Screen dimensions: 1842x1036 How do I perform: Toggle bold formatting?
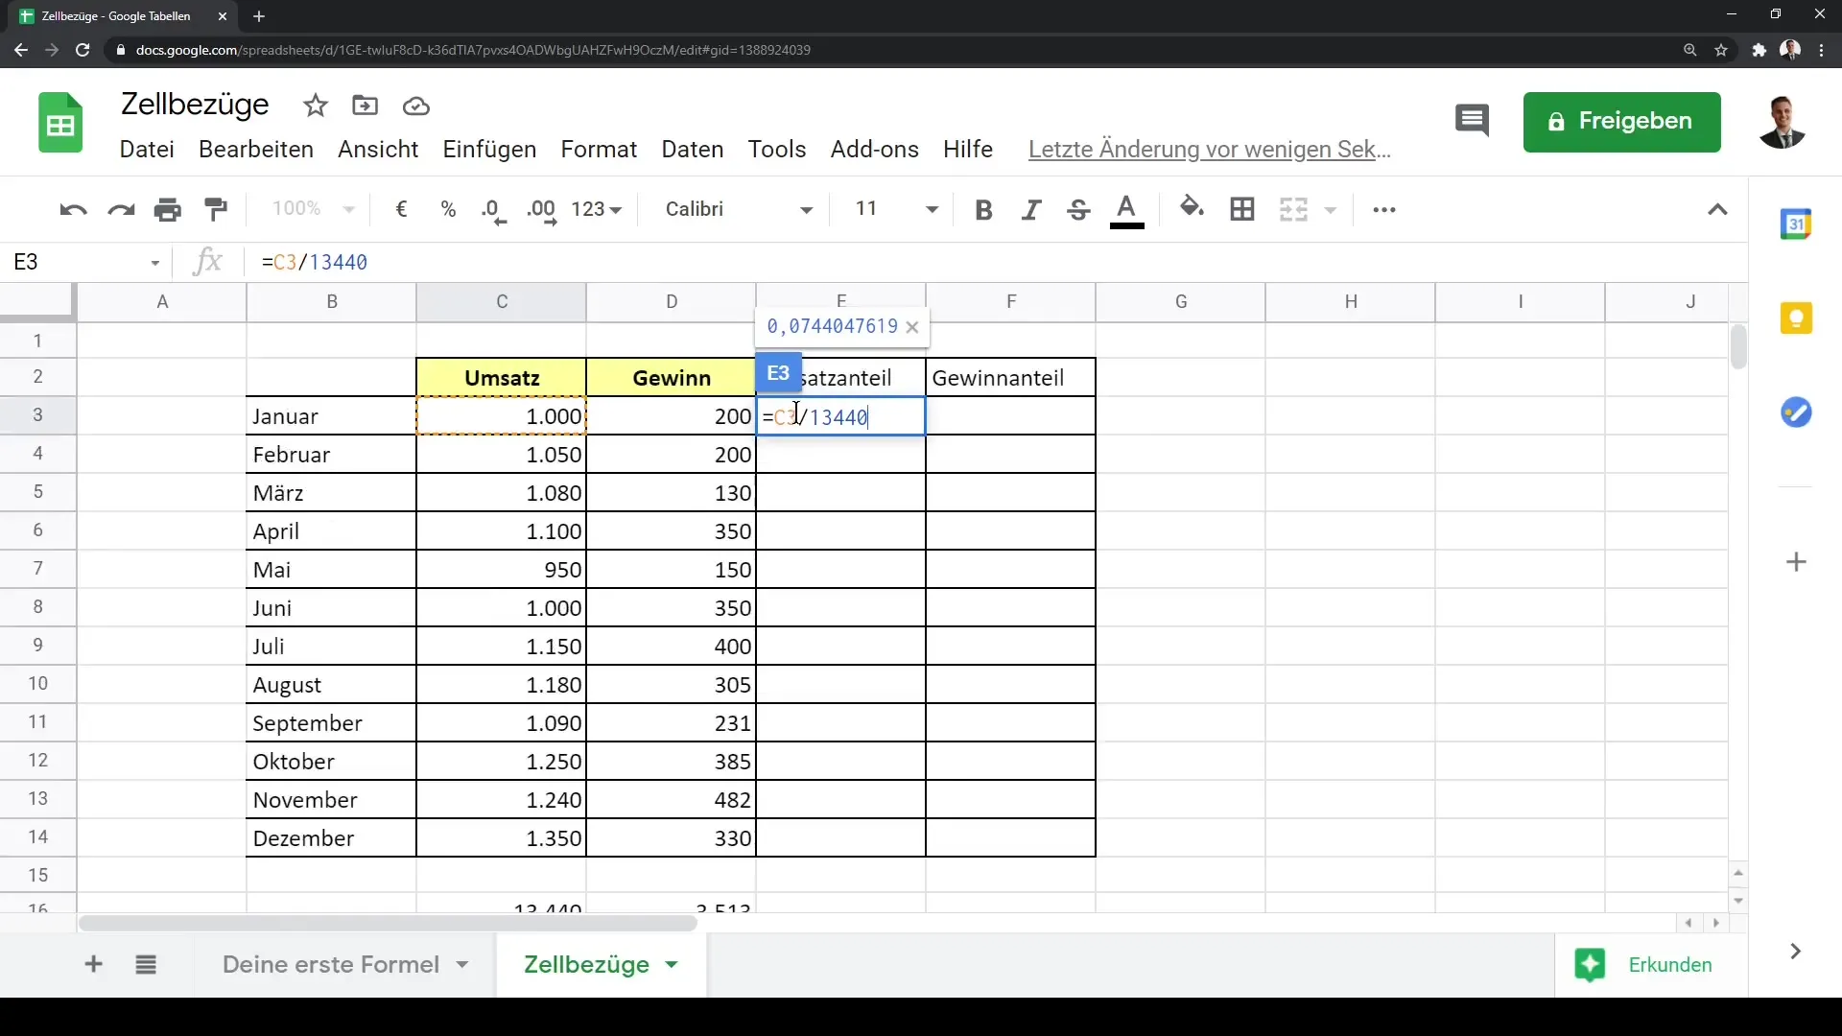[983, 209]
